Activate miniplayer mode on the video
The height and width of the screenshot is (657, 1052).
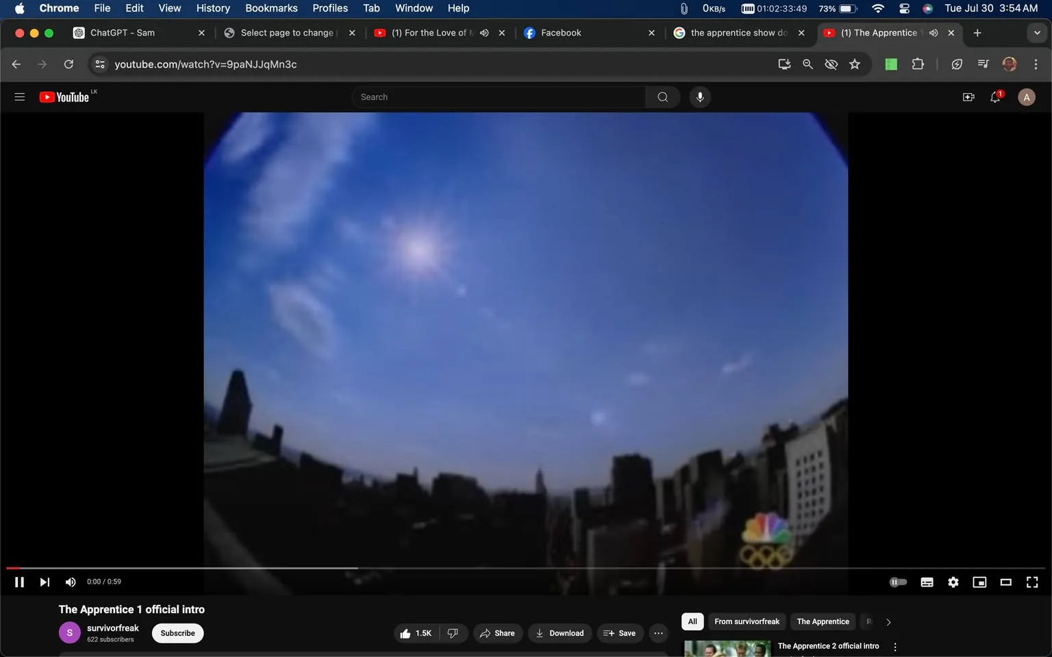coord(979,582)
